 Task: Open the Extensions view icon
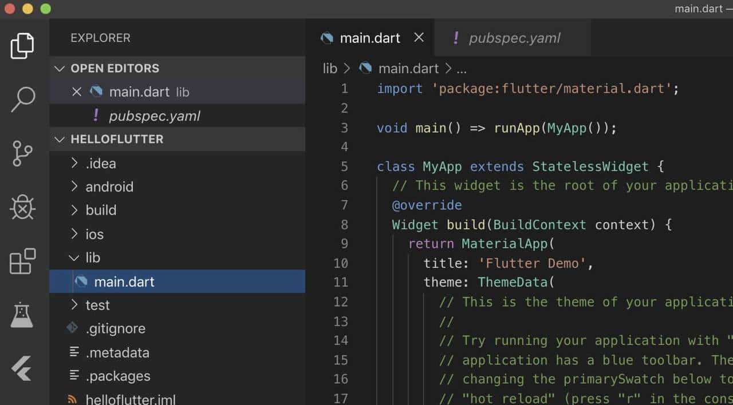pyautogui.click(x=22, y=261)
